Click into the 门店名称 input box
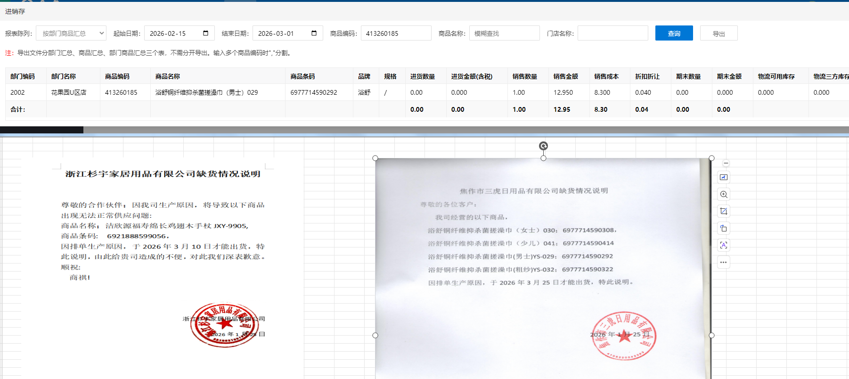Viewport: 849px width, 379px height. (612, 33)
